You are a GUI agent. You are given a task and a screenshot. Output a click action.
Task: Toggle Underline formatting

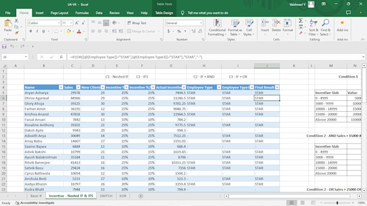click(44, 31)
